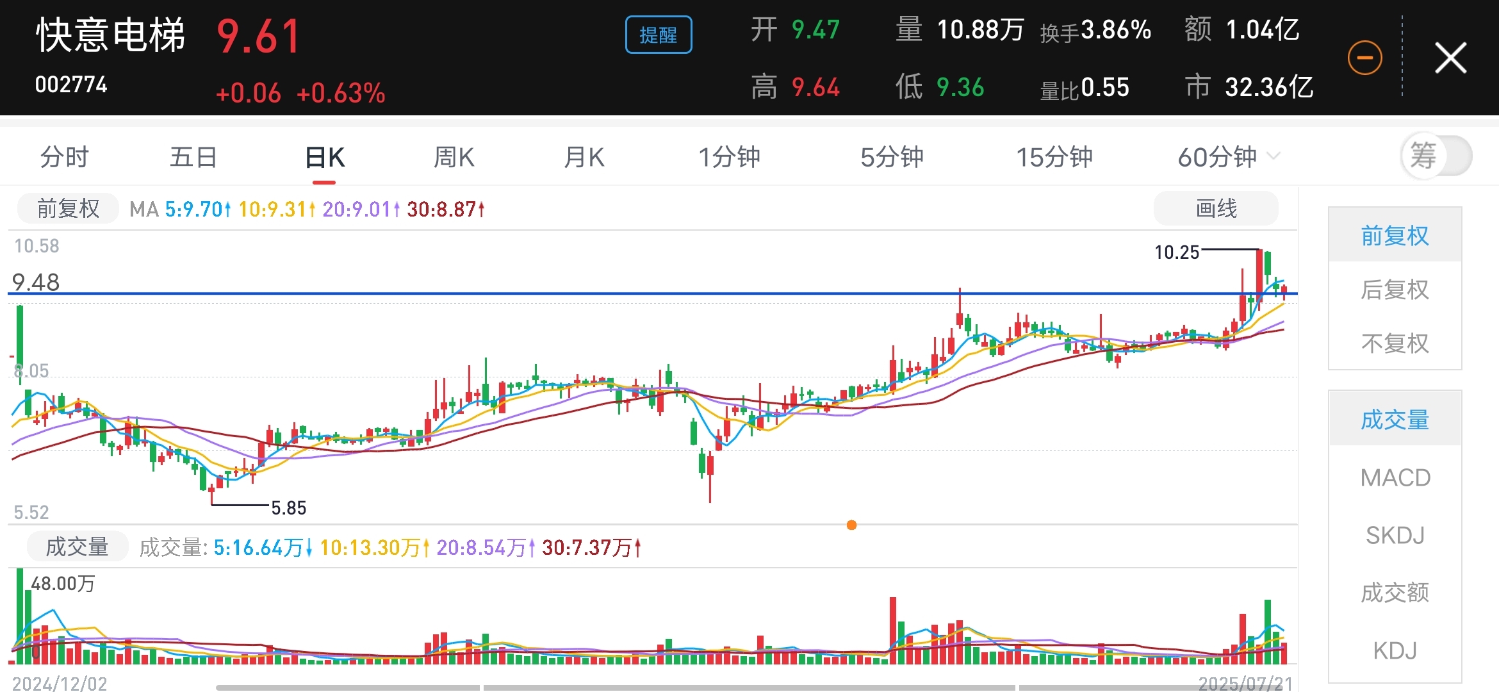Click the current price 9.61
Image resolution: width=1499 pixels, height=692 pixels.
pos(258,37)
